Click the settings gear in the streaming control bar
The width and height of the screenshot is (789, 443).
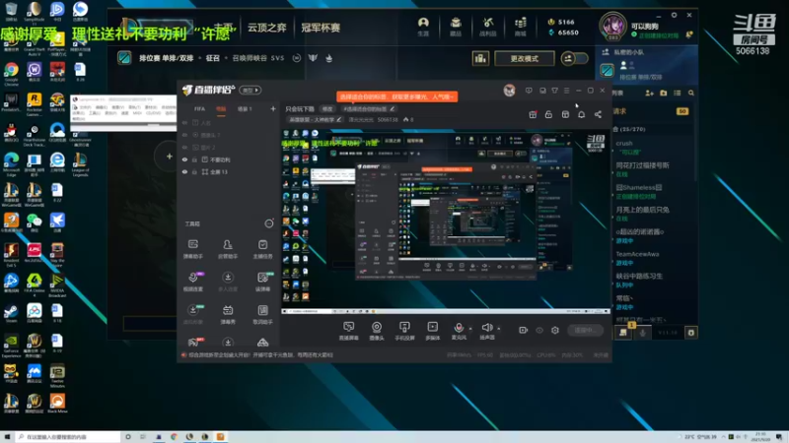pyautogui.click(x=555, y=330)
